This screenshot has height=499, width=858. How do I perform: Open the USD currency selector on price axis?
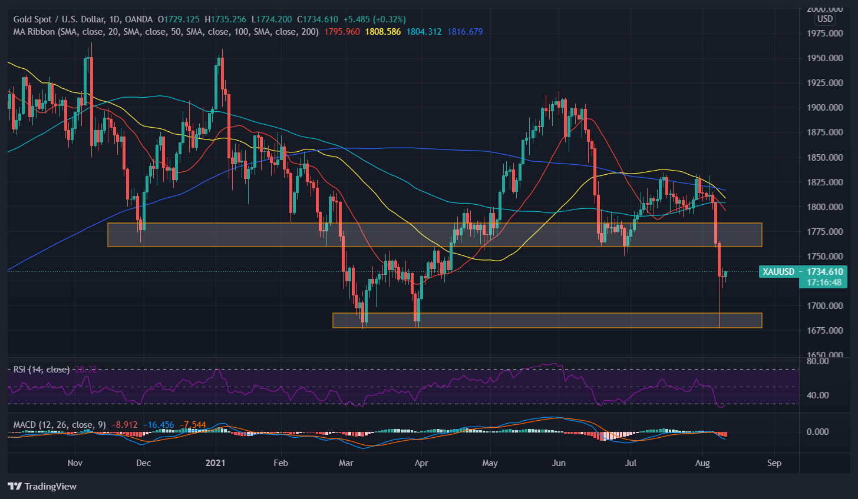[x=825, y=19]
